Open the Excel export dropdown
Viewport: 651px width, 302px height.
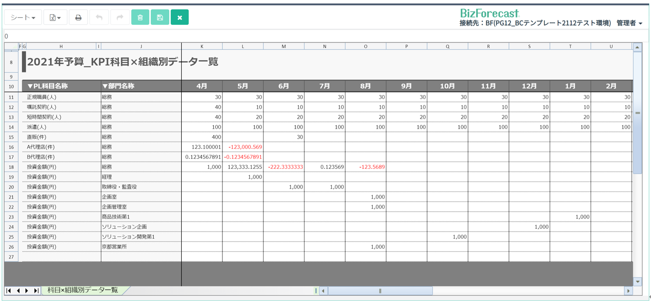tap(55, 17)
